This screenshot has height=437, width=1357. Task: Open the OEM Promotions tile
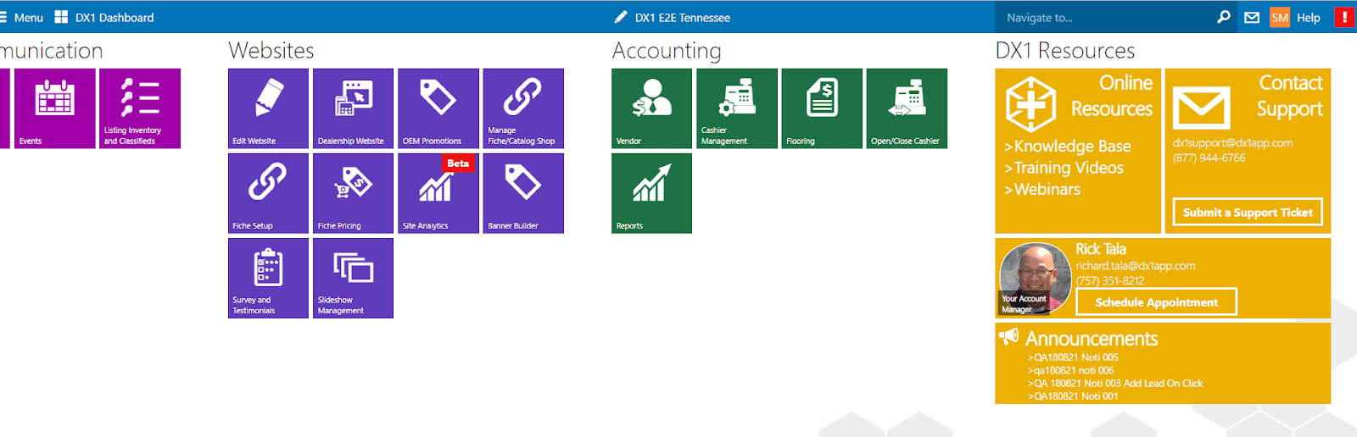point(438,108)
